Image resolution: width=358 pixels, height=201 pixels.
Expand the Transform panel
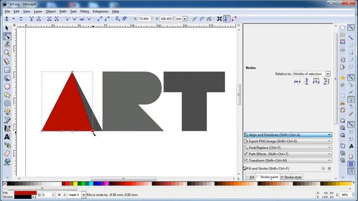288,160
